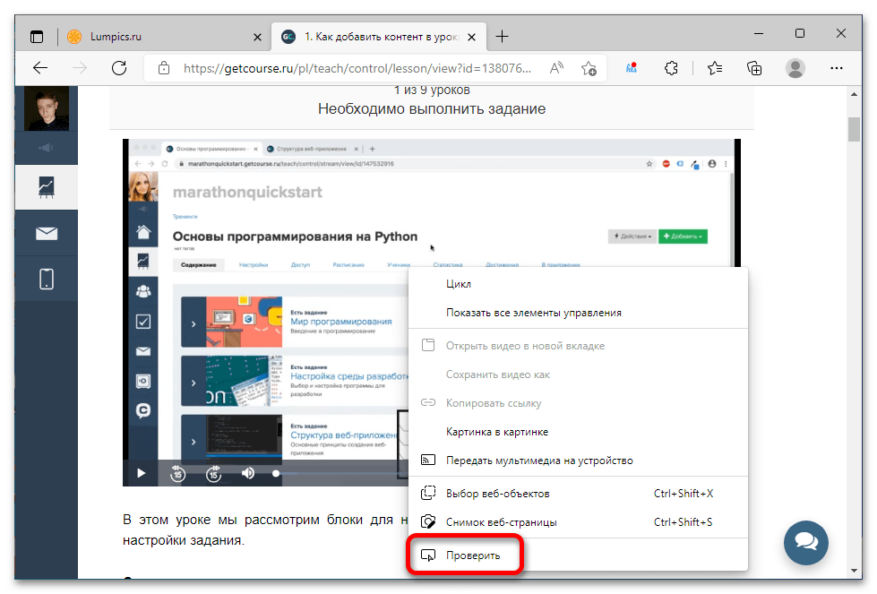The width and height of the screenshot is (877, 594).
Task: Expand the 'Мир программирования' lesson chevron
Action: tap(193, 323)
